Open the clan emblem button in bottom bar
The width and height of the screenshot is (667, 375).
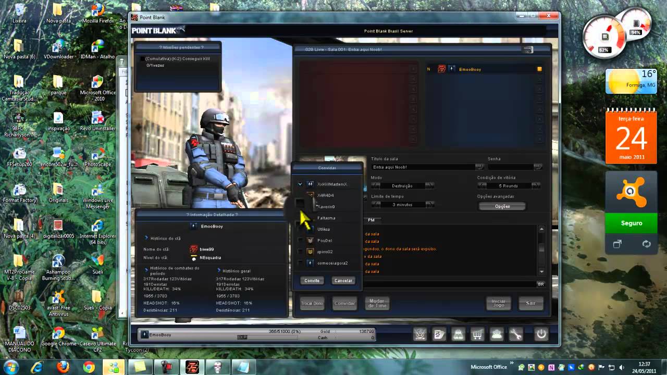(420, 334)
